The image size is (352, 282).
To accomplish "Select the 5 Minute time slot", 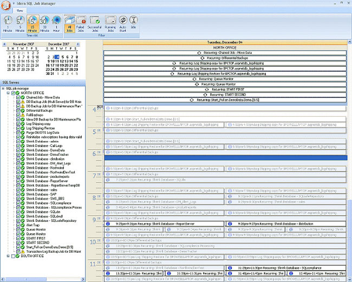I will (20, 24).
